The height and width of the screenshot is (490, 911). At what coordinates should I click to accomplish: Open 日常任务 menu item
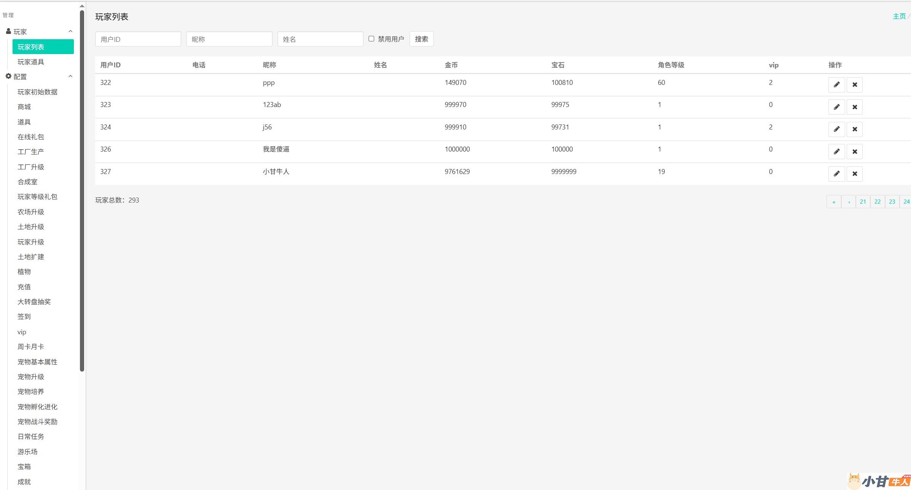tap(31, 436)
